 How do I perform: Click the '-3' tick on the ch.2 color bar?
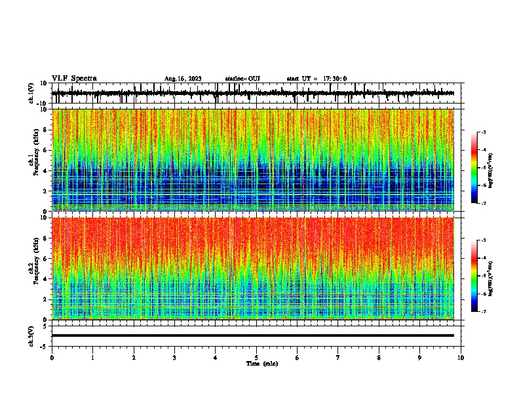(484, 240)
